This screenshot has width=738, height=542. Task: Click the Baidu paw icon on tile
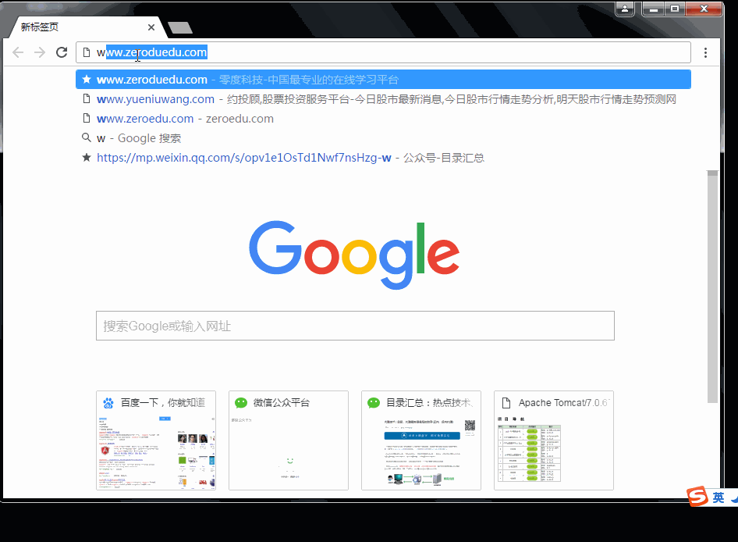point(108,403)
